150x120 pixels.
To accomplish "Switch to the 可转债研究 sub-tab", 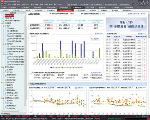I will pyautogui.click(x=51, y=10).
